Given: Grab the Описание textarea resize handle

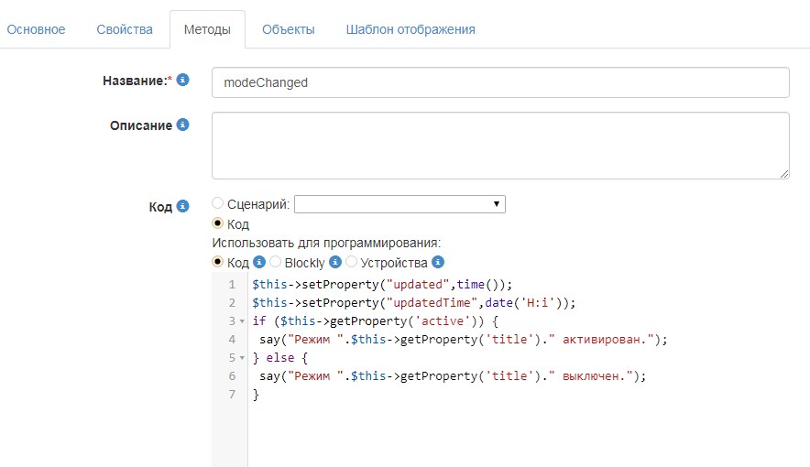Looking at the screenshot, I should [x=784, y=174].
